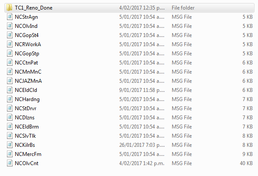Select the NCEldBrm file name
This screenshot has height=176, width=258.
(x=27, y=127)
